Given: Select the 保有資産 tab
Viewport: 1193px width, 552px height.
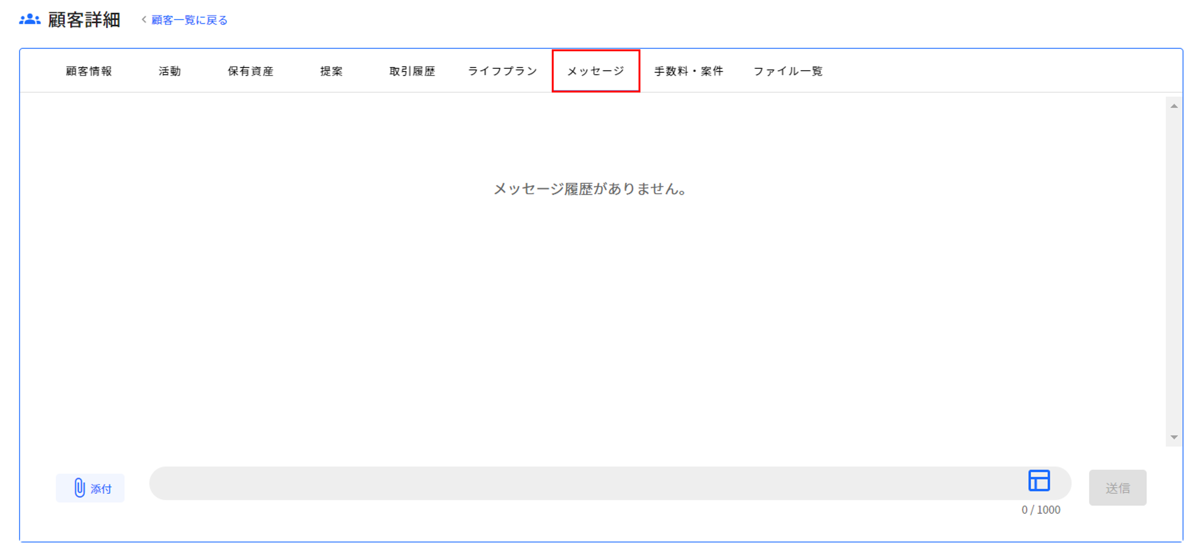Looking at the screenshot, I should click(251, 71).
